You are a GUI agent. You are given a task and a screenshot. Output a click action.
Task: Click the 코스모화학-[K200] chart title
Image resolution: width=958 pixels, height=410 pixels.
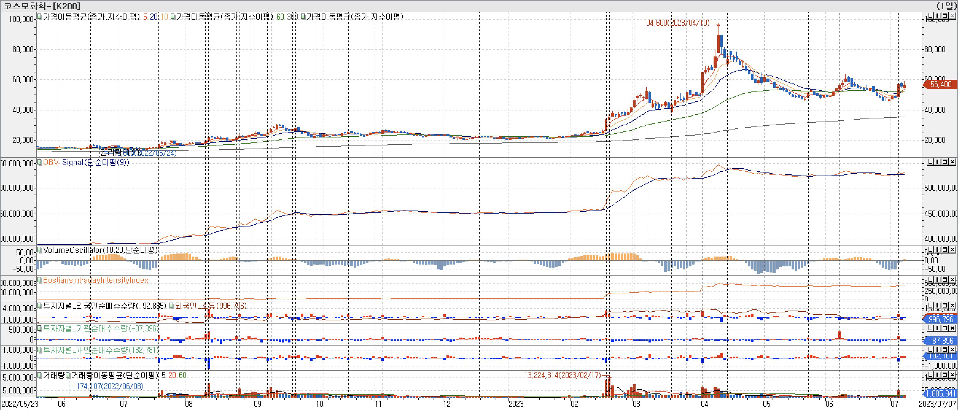coord(42,6)
